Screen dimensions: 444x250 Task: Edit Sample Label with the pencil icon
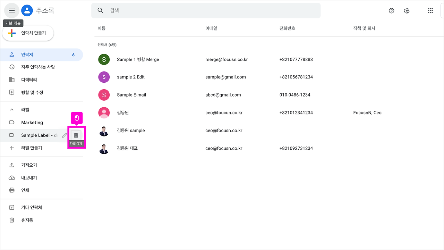(x=65, y=135)
